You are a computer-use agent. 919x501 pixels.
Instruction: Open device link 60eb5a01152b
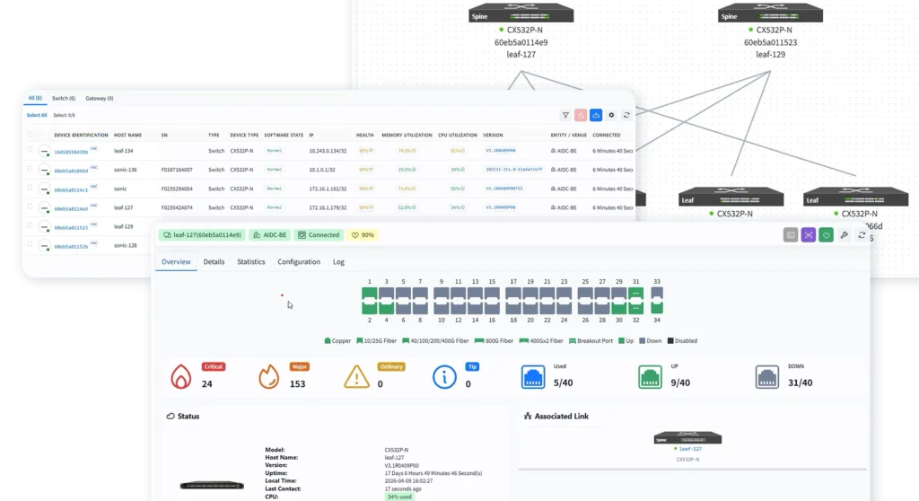coord(71,246)
